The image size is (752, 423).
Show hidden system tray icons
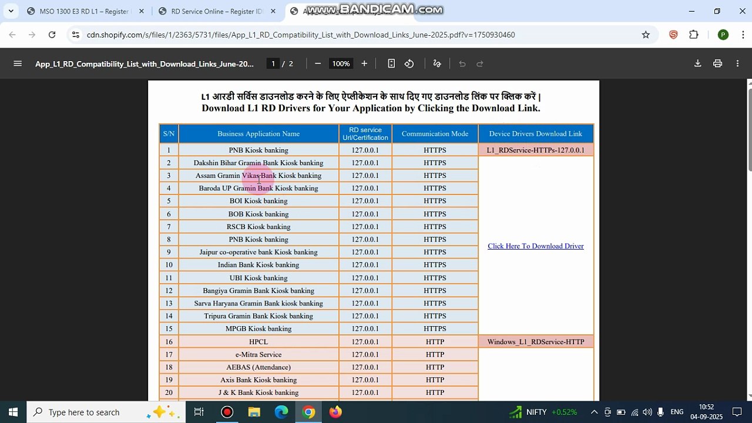pyautogui.click(x=594, y=412)
